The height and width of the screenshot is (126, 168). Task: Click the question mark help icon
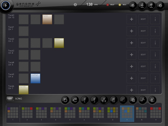pyautogui.click(x=75, y=5)
